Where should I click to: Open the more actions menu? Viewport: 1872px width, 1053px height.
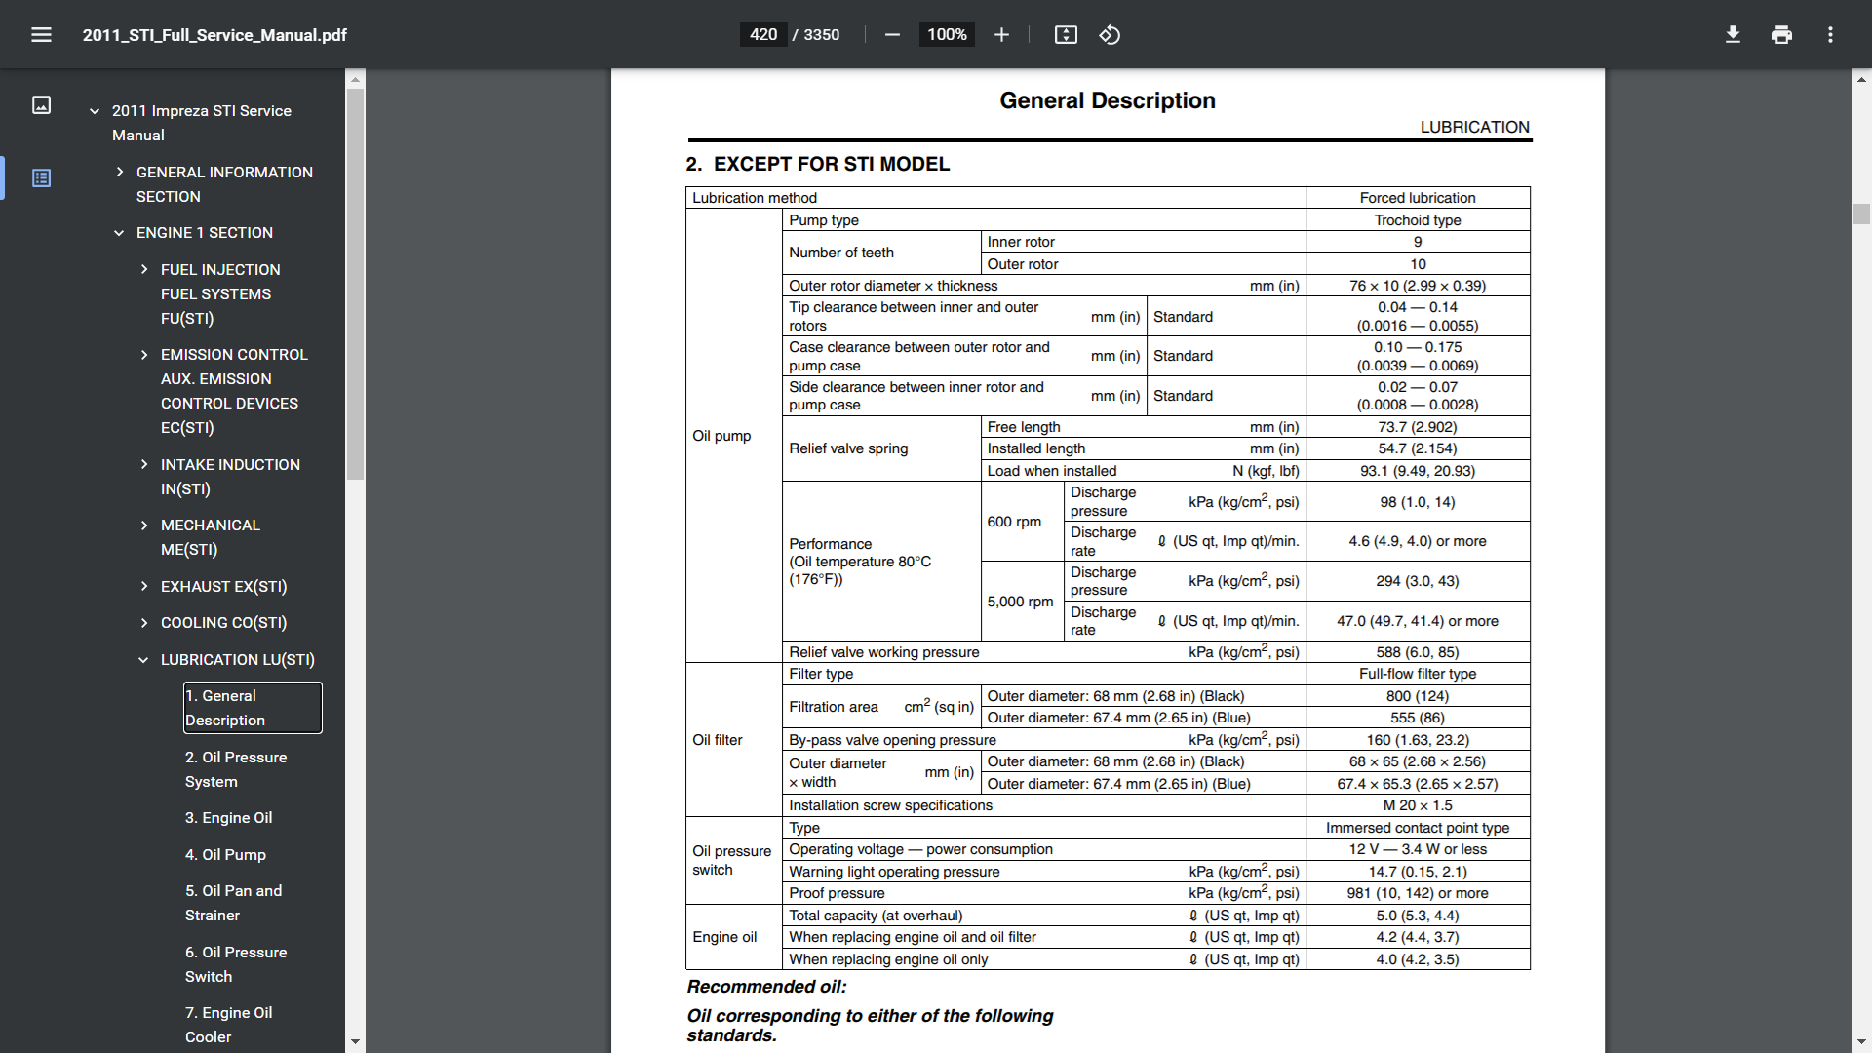tap(1830, 35)
